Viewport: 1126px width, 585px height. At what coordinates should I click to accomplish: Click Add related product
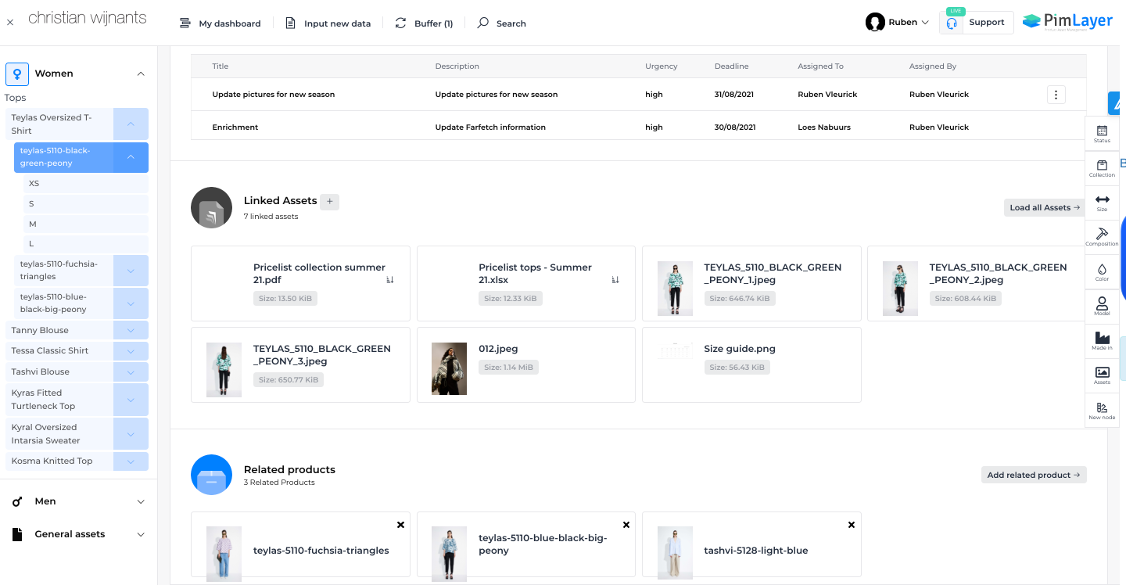pos(1033,474)
